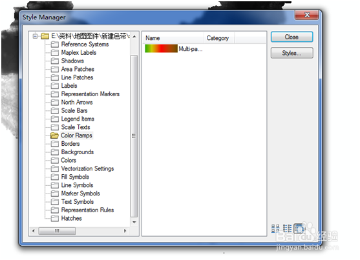Click the horizontal scroll left arrow
The height and width of the screenshot is (260, 360).
pyautogui.click(x=34, y=231)
